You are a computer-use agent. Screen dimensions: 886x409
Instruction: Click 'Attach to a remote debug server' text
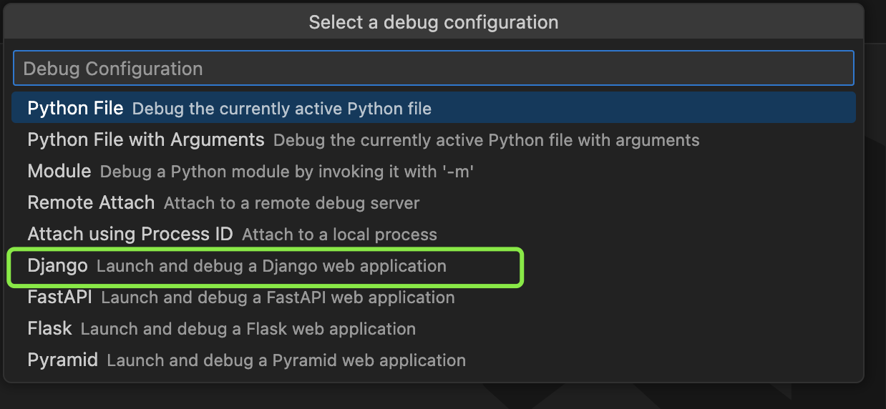click(x=291, y=203)
